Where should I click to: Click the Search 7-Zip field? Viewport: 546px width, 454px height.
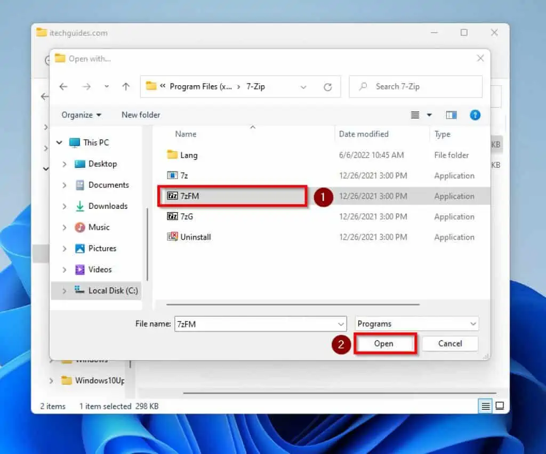416,87
